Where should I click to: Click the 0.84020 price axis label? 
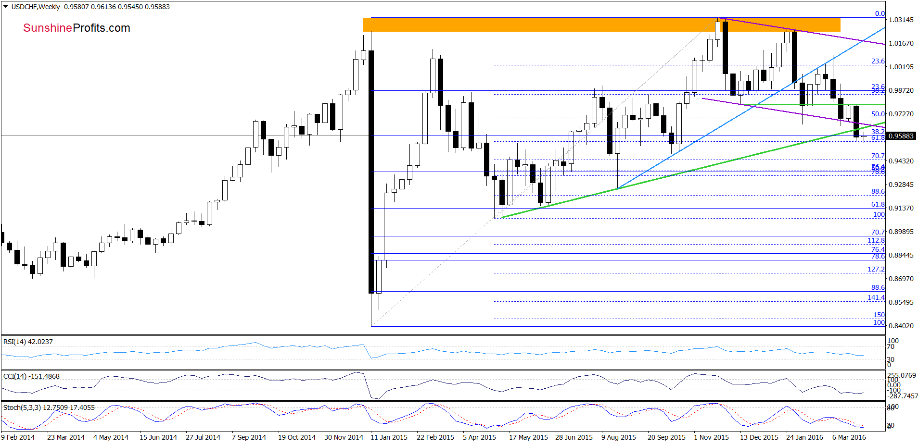pos(901,326)
